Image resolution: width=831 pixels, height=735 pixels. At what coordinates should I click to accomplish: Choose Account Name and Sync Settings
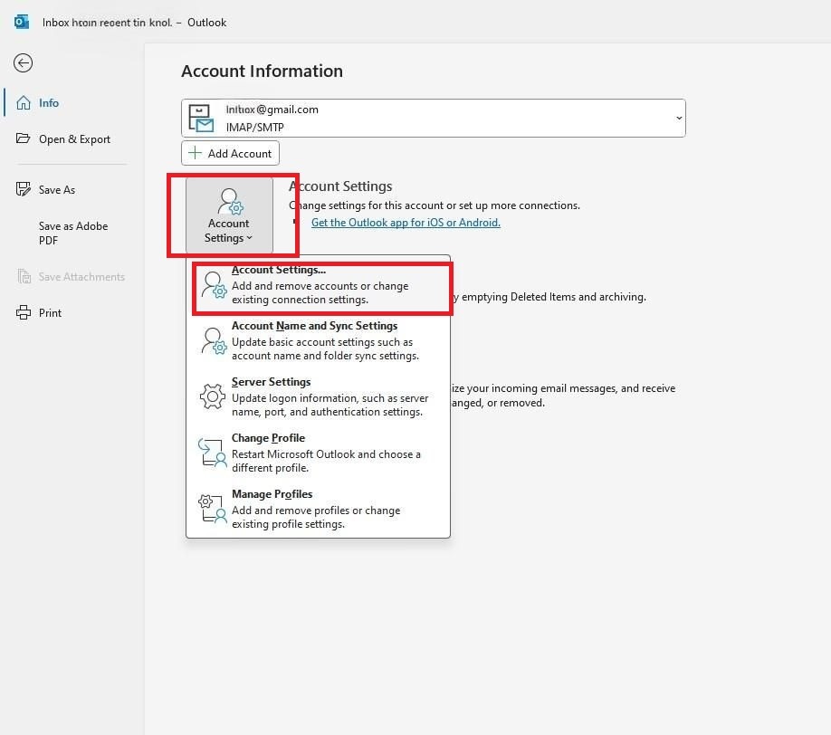pos(318,340)
